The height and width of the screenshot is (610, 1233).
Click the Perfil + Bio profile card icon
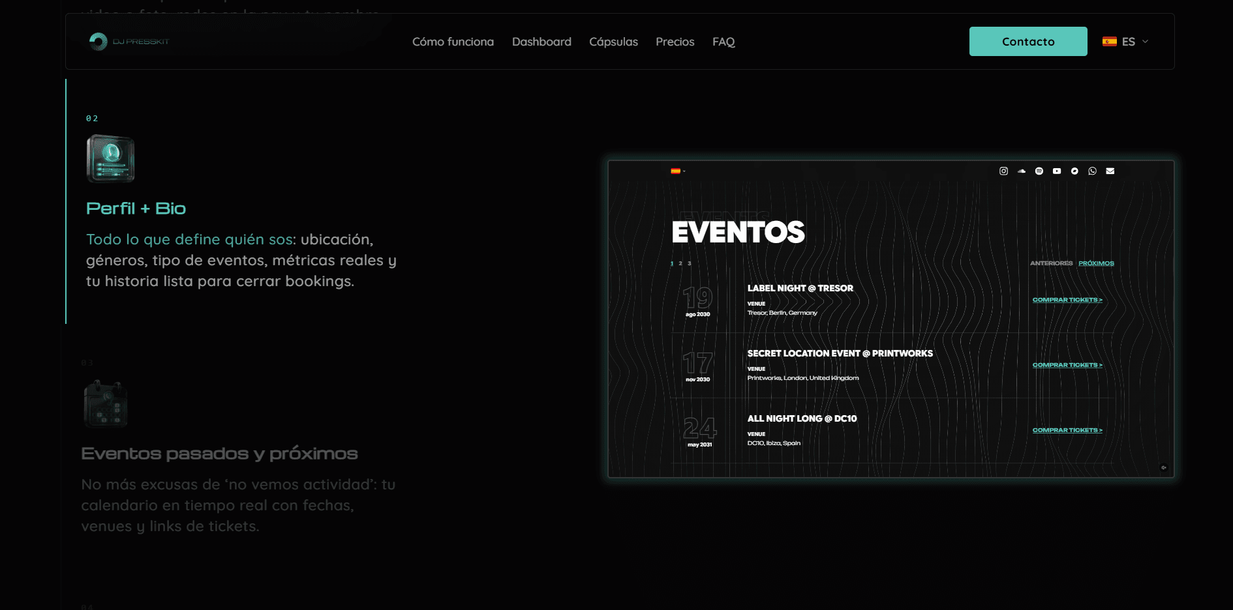[111, 158]
